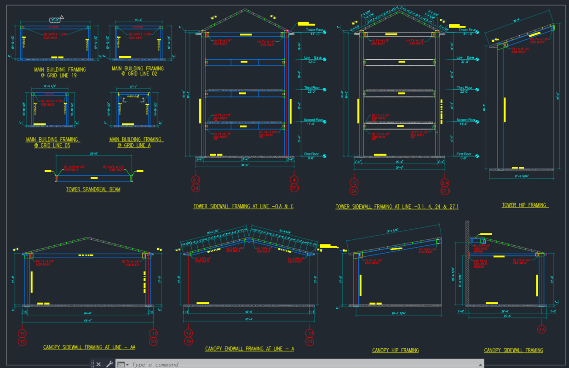Select the red grid bubble labeled AA
This screenshot has height=368, width=569.
(x=541, y=329)
